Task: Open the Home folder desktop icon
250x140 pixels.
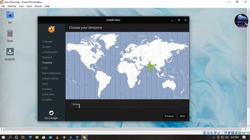Action: 10,16
